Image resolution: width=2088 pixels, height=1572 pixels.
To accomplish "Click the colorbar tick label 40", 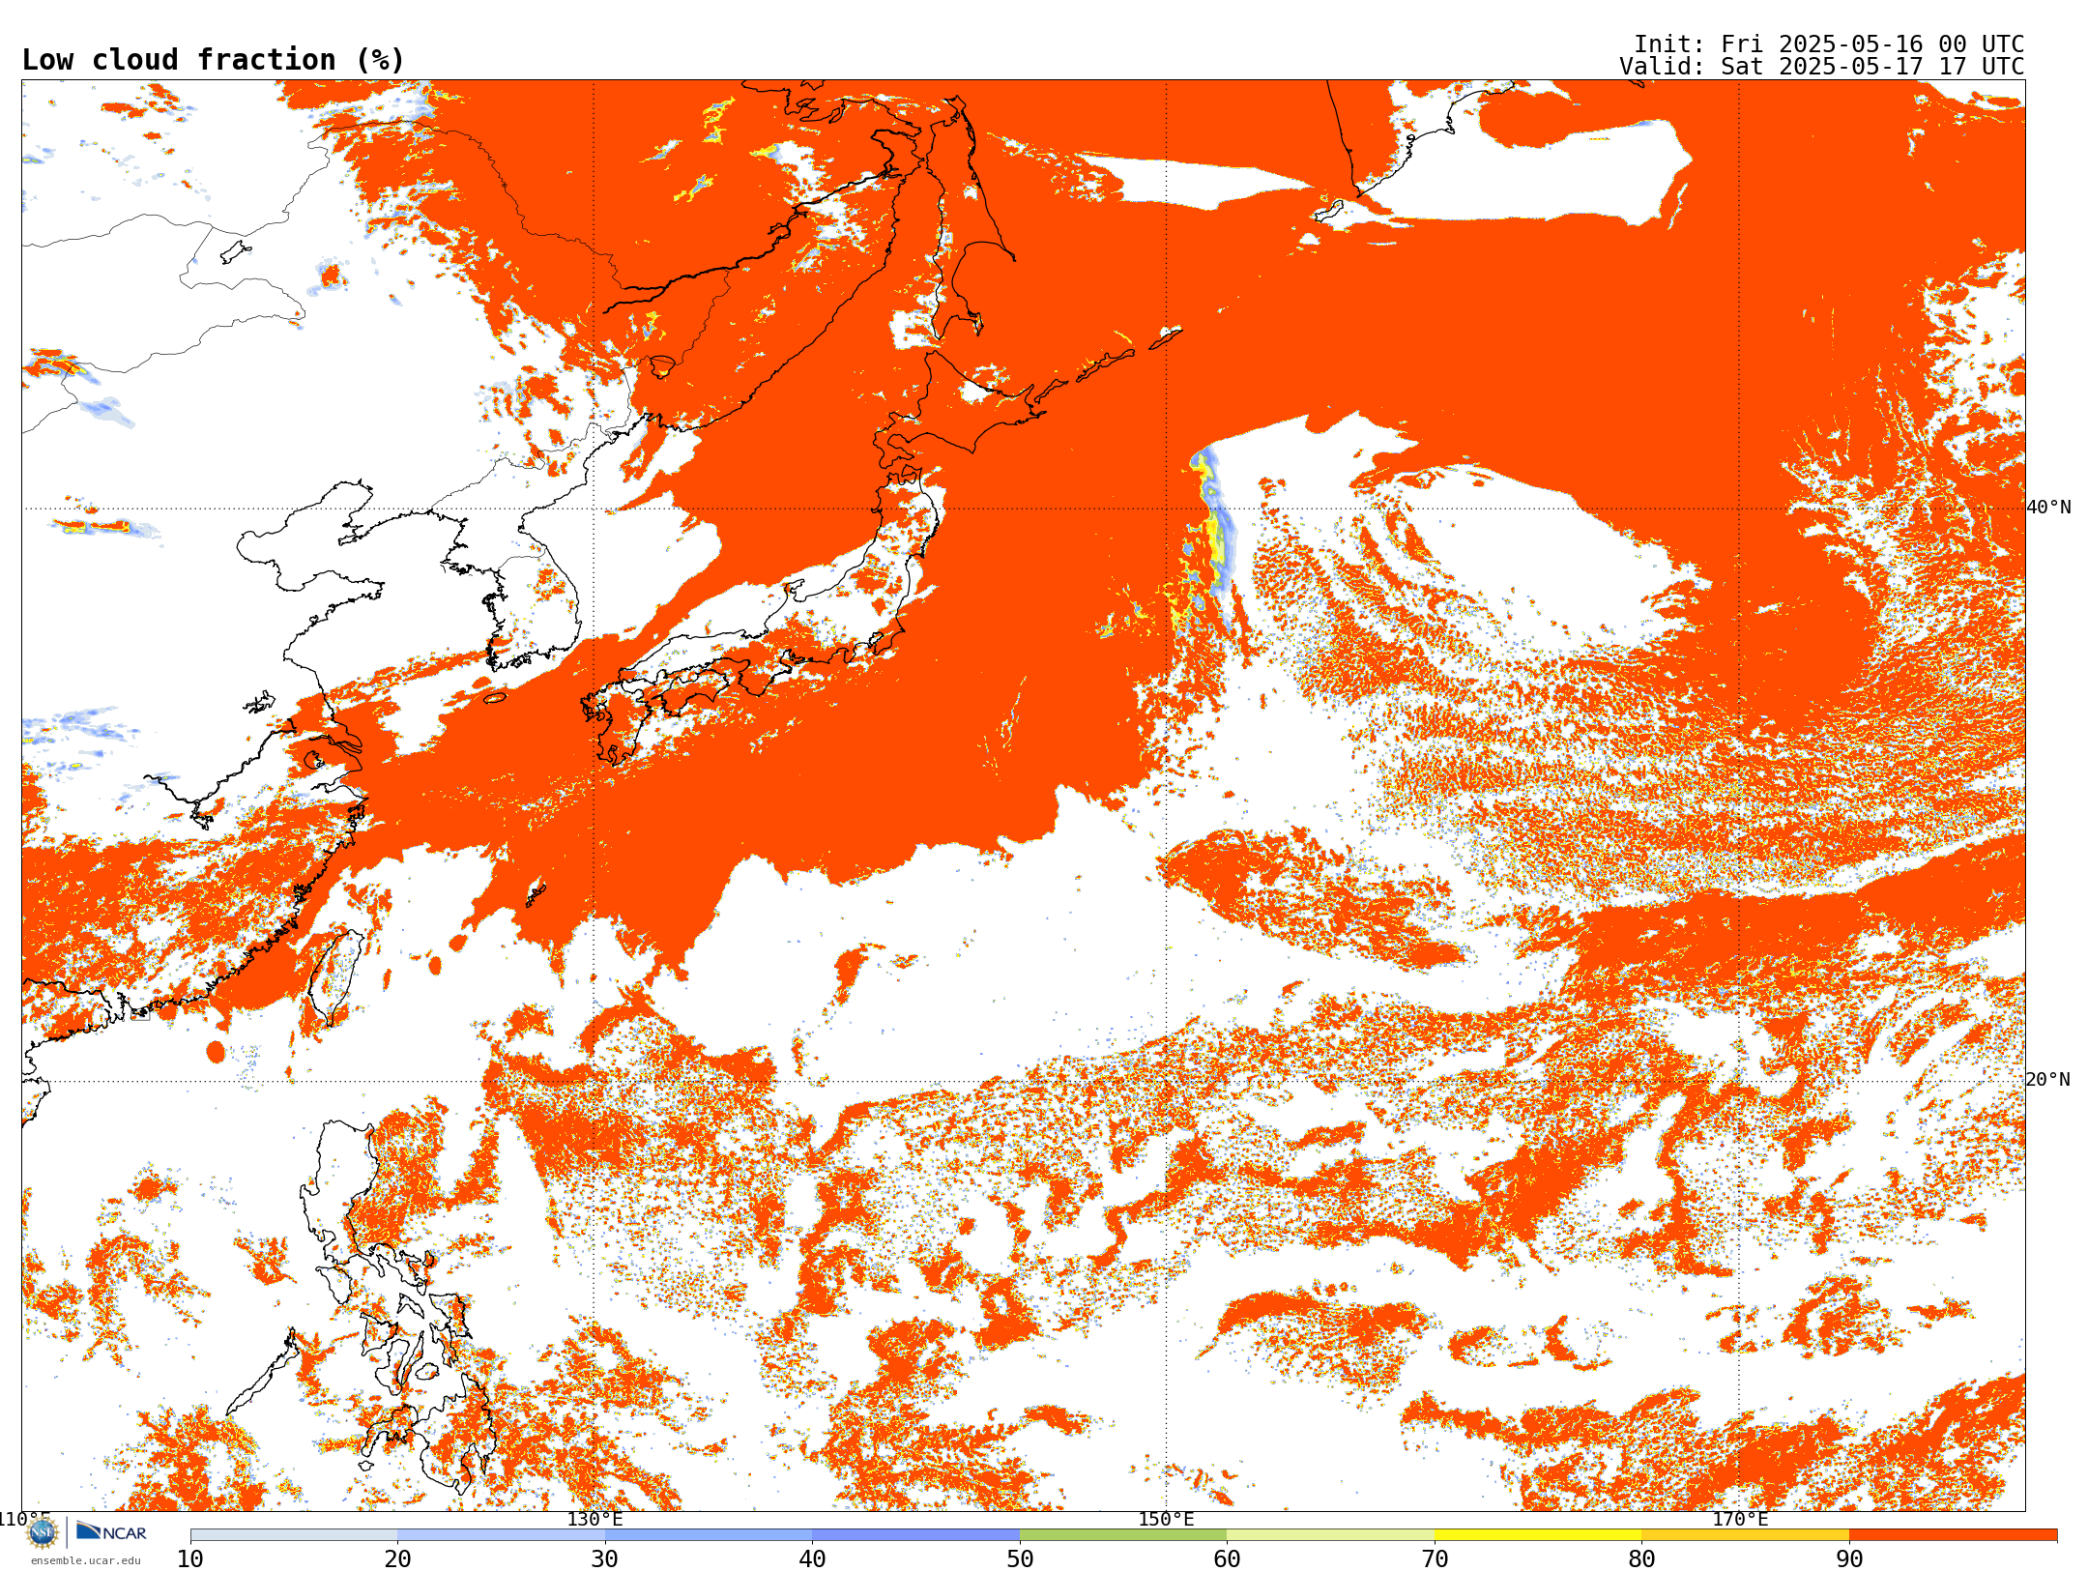I will [x=812, y=1559].
